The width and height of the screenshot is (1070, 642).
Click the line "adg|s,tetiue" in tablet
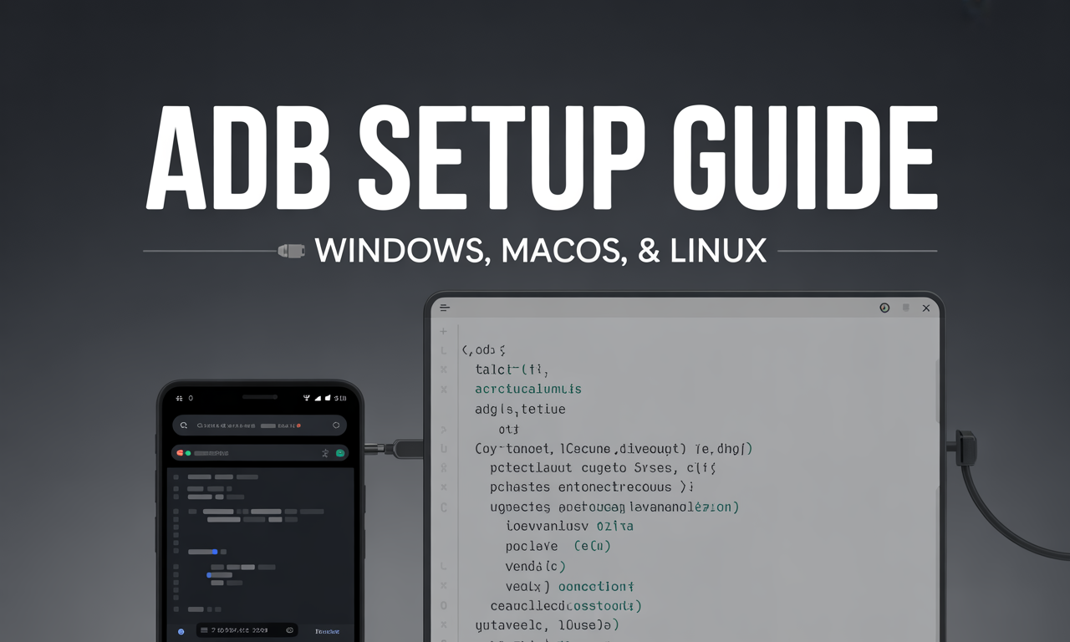[x=520, y=409]
